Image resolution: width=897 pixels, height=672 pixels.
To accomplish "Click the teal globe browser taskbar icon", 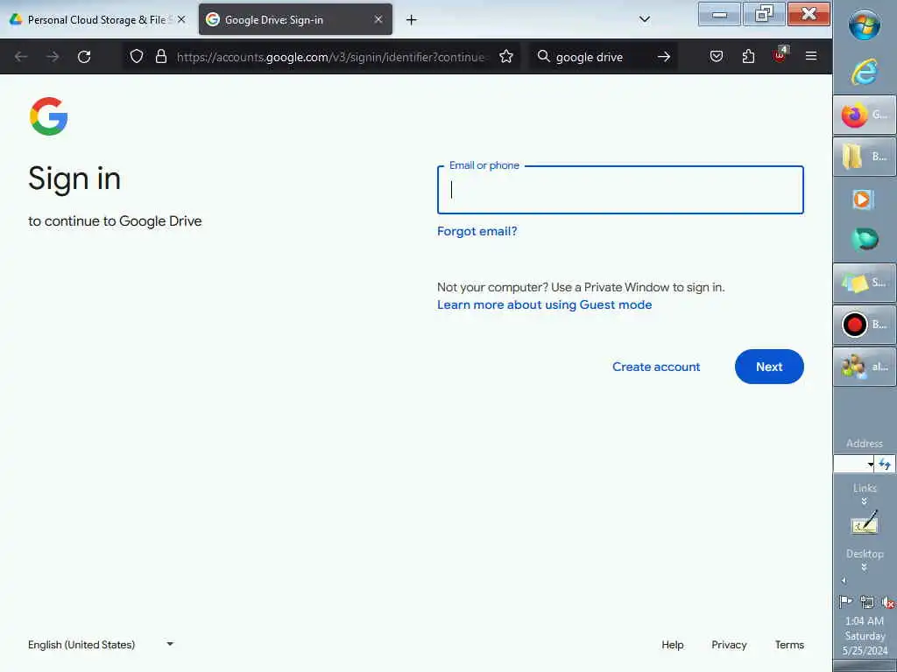I will pyautogui.click(x=865, y=239).
